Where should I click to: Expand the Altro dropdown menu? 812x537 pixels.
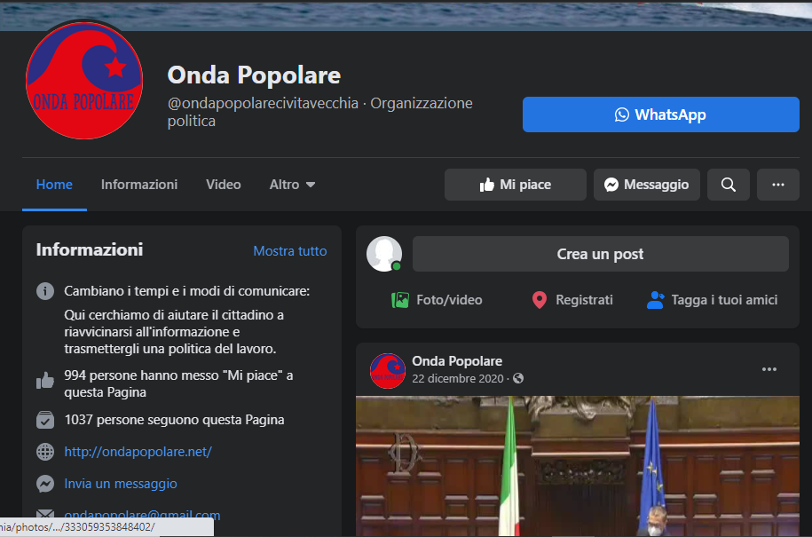[292, 185]
